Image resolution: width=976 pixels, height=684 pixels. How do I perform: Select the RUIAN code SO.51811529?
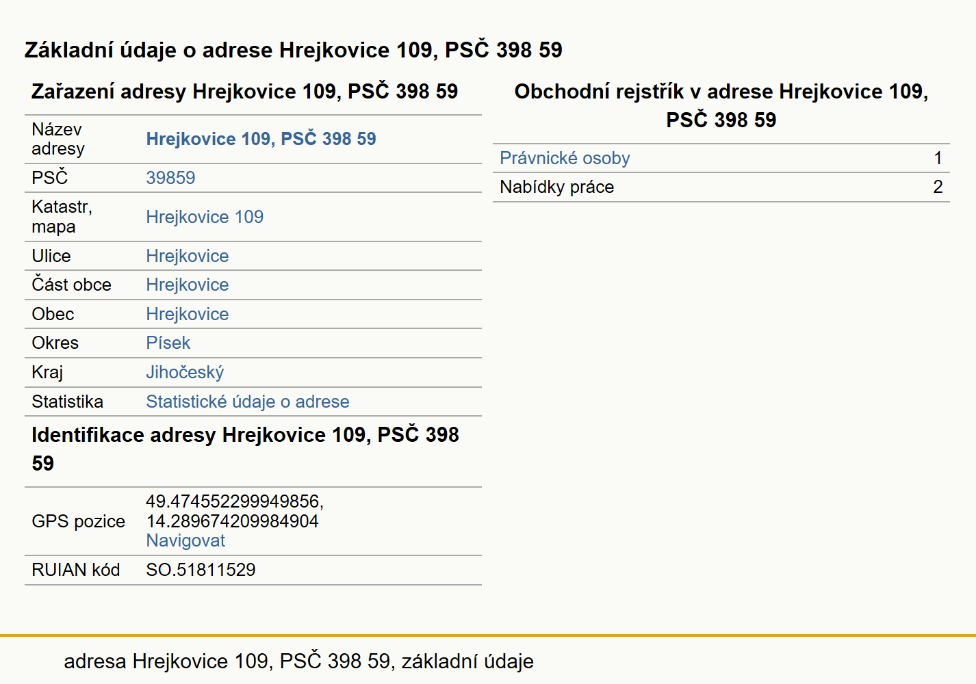pyautogui.click(x=201, y=570)
